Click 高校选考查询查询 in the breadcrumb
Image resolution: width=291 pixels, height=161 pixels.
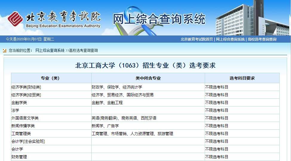[83, 50]
